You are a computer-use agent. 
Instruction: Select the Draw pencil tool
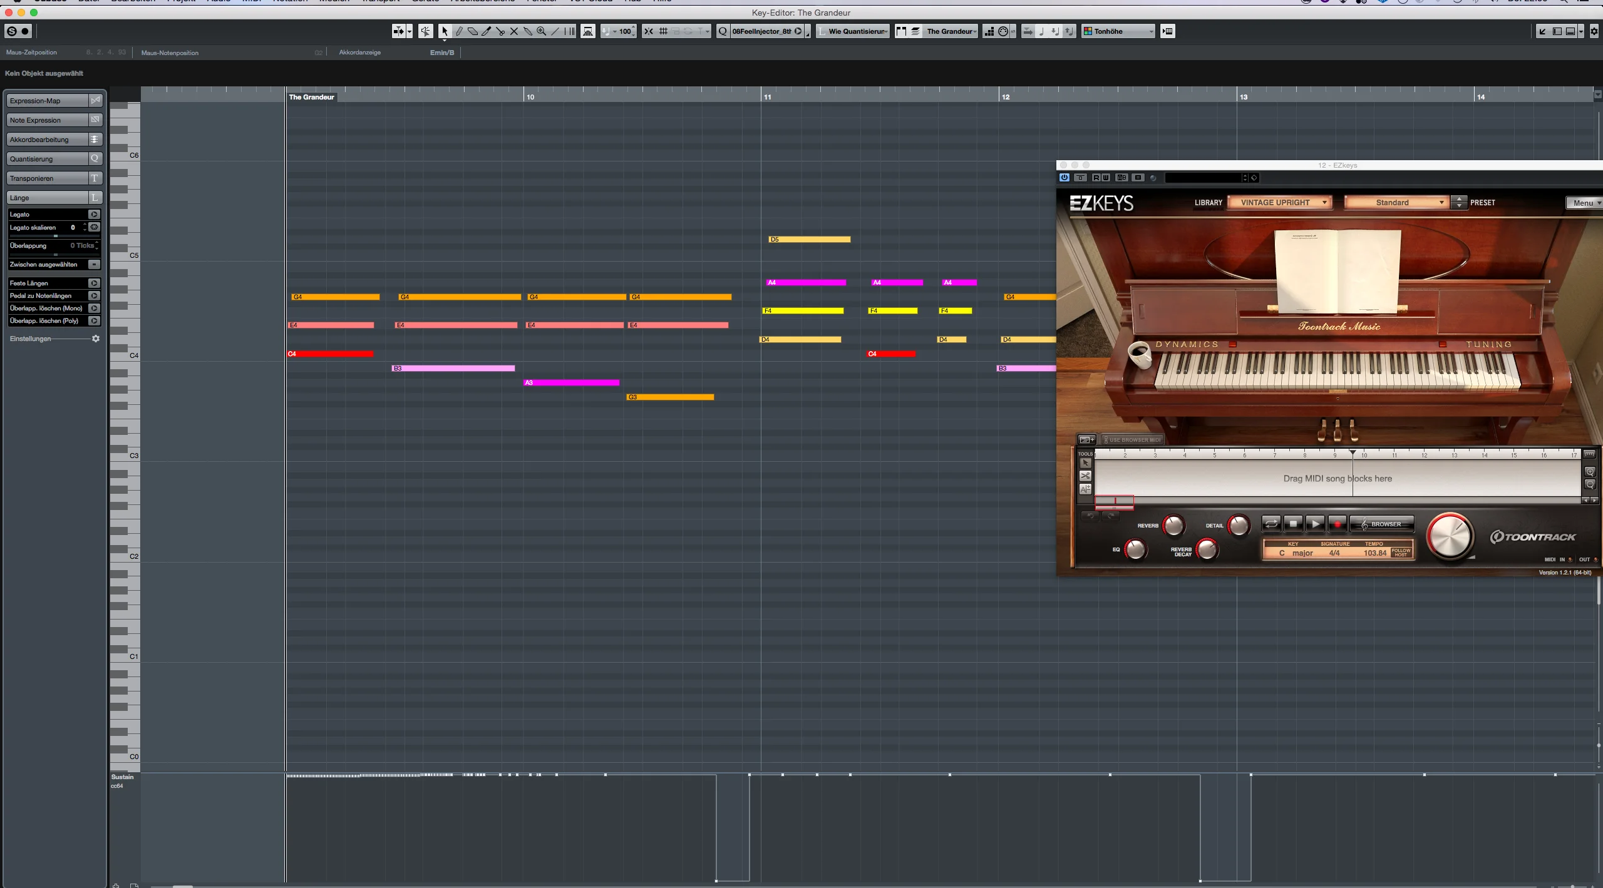pos(459,31)
